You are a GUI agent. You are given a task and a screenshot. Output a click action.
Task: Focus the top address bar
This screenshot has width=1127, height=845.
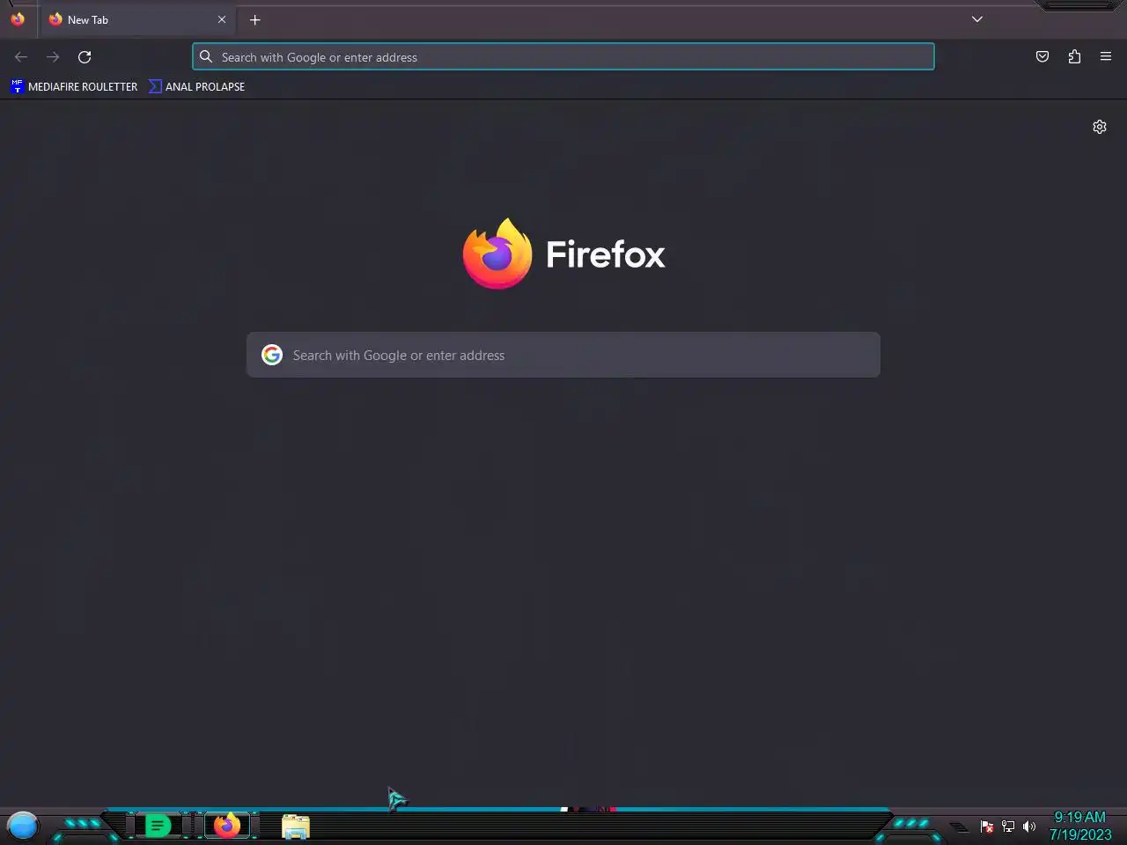click(563, 57)
